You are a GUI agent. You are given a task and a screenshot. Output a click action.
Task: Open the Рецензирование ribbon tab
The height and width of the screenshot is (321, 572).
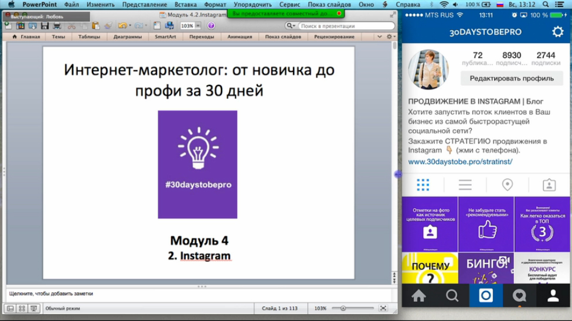tap(334, 37)
